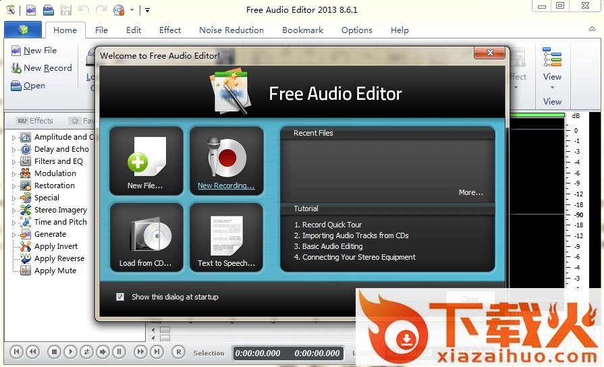The width and height of the screenshot is (604, 367).
Task: Select the Restoration effect icon
Action: (26, 186)
